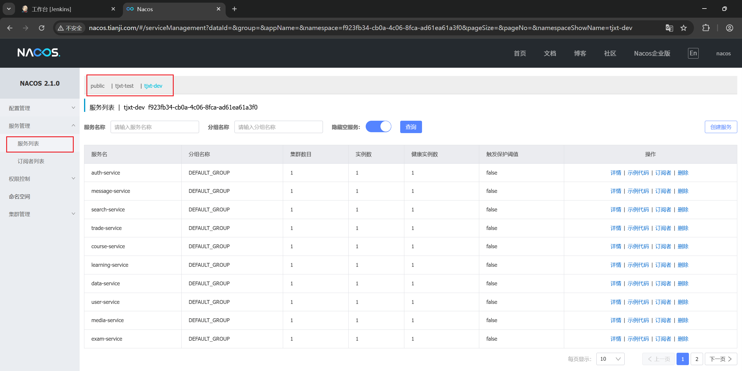This screenshot has width=742, height=371.
Task: Click the 创建服务 button
Action: click(x=721, y=127)
